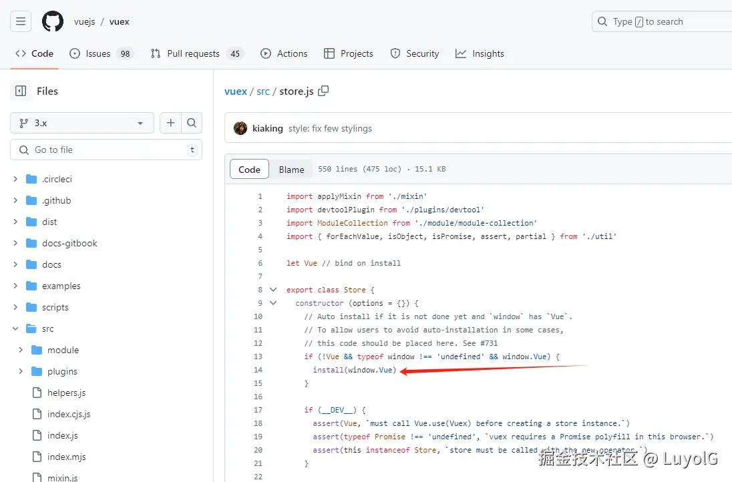
Task: Expand the module folder chevron
Action: tap(21, 350)
